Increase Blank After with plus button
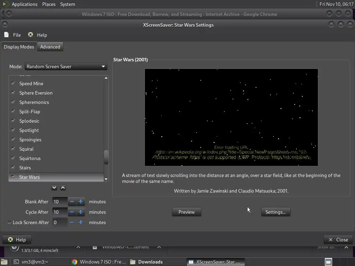The image size is (355, 266). pyautogui.click(x=80, y=202)
